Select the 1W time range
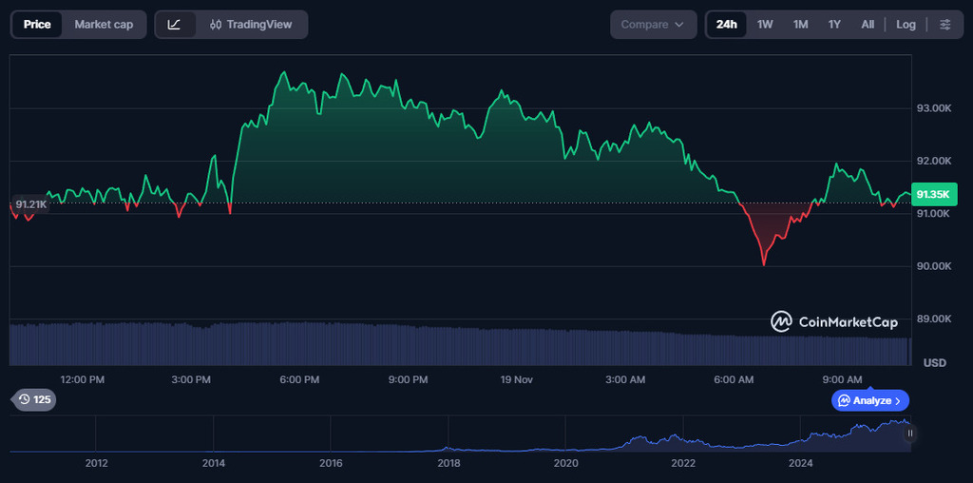Screen dimensions: 973x483 coord(765,25)
